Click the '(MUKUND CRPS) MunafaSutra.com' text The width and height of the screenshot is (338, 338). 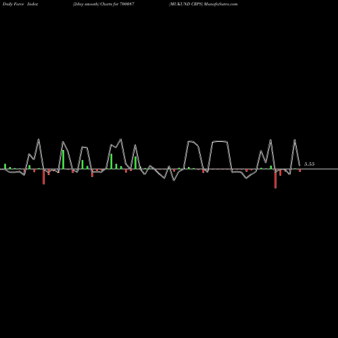tap(203, 4)
